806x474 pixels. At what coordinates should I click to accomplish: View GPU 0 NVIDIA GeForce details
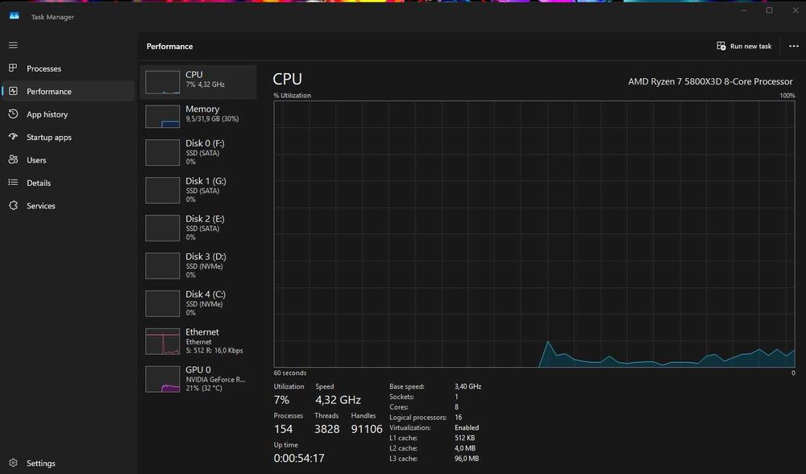pyautogui.click(x=198, y=378)
